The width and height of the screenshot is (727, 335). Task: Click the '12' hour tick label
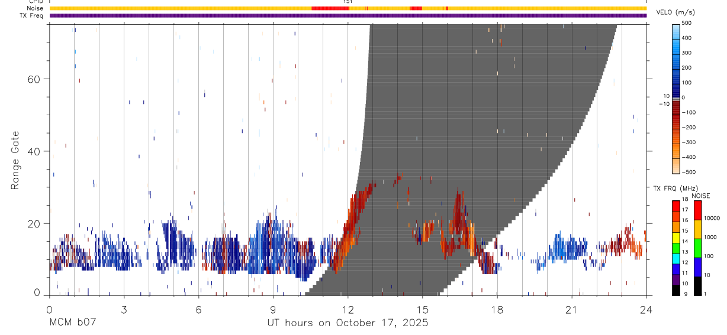348,310
